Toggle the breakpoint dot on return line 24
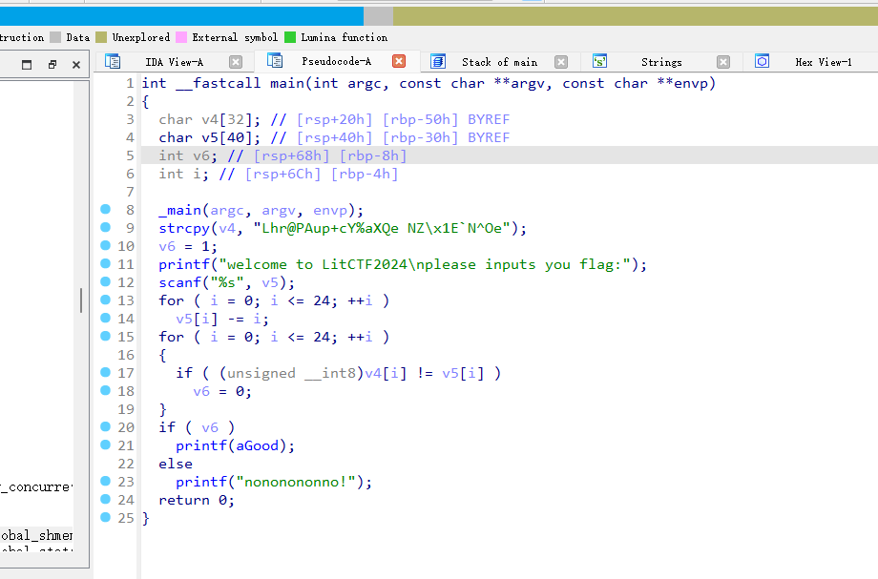The image size is (878, 579). (x=105, y=499)
